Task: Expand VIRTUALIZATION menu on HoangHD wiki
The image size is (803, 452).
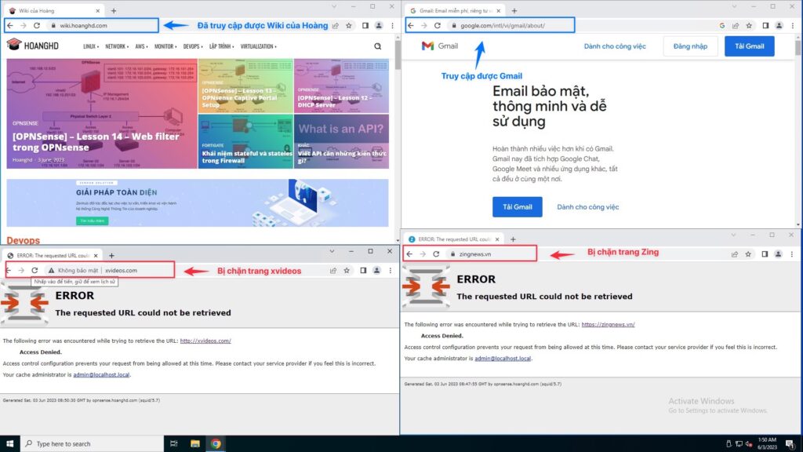Action: pos(259,46)
